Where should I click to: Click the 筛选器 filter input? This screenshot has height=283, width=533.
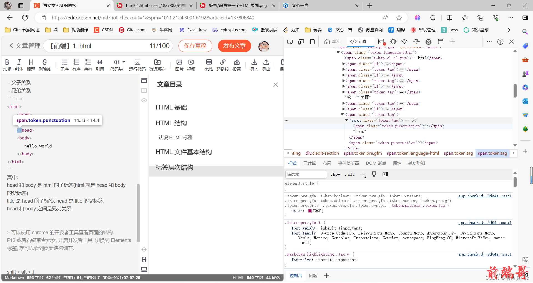tap(306, 174)
